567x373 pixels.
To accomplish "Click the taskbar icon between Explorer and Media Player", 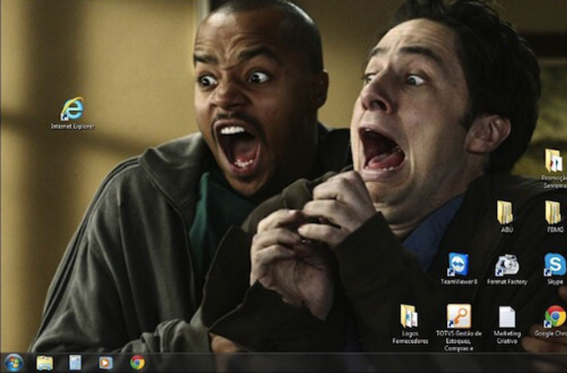I will pos(75,362).
